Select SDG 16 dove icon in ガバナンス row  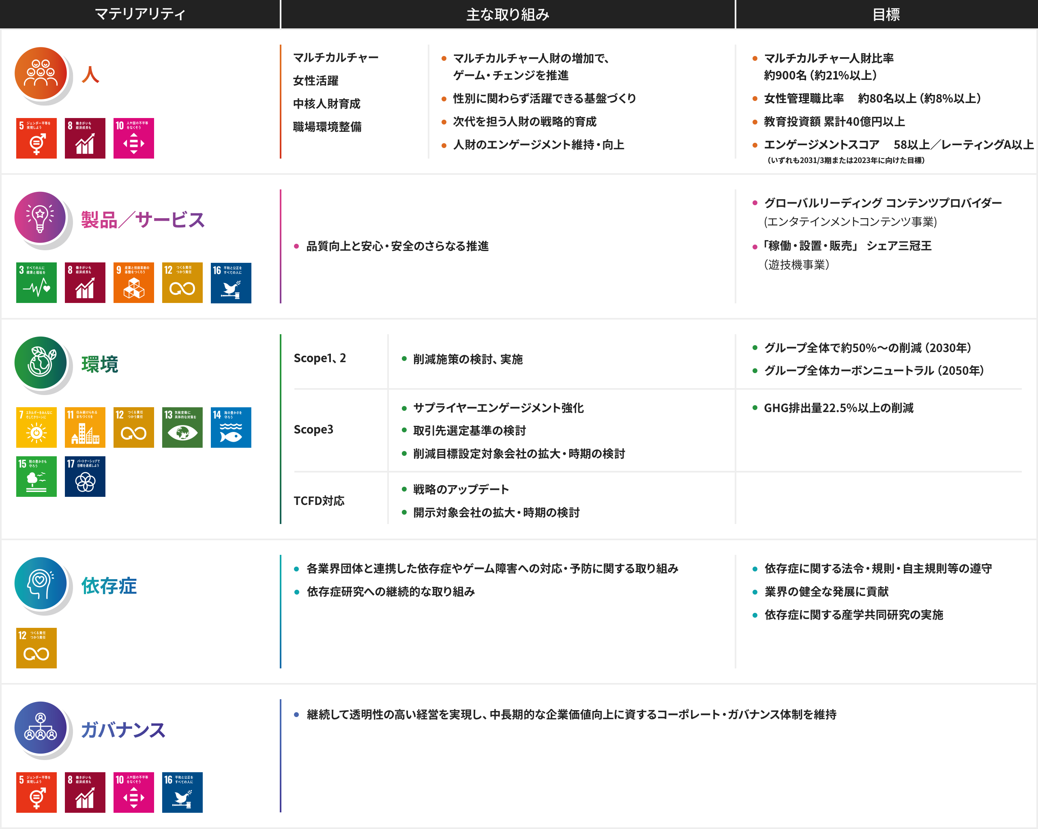pos(182,792)
